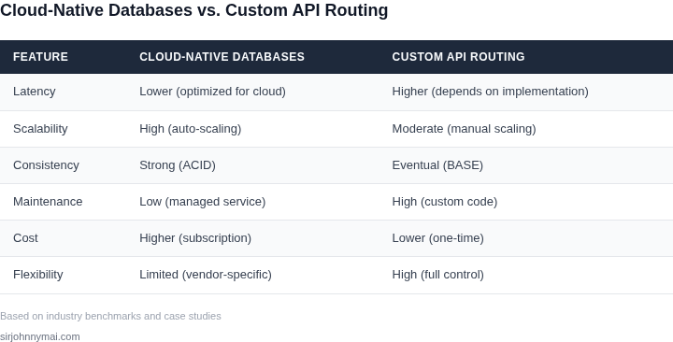
Task: Select the 'Cost' row label
Action: point(25,238)
